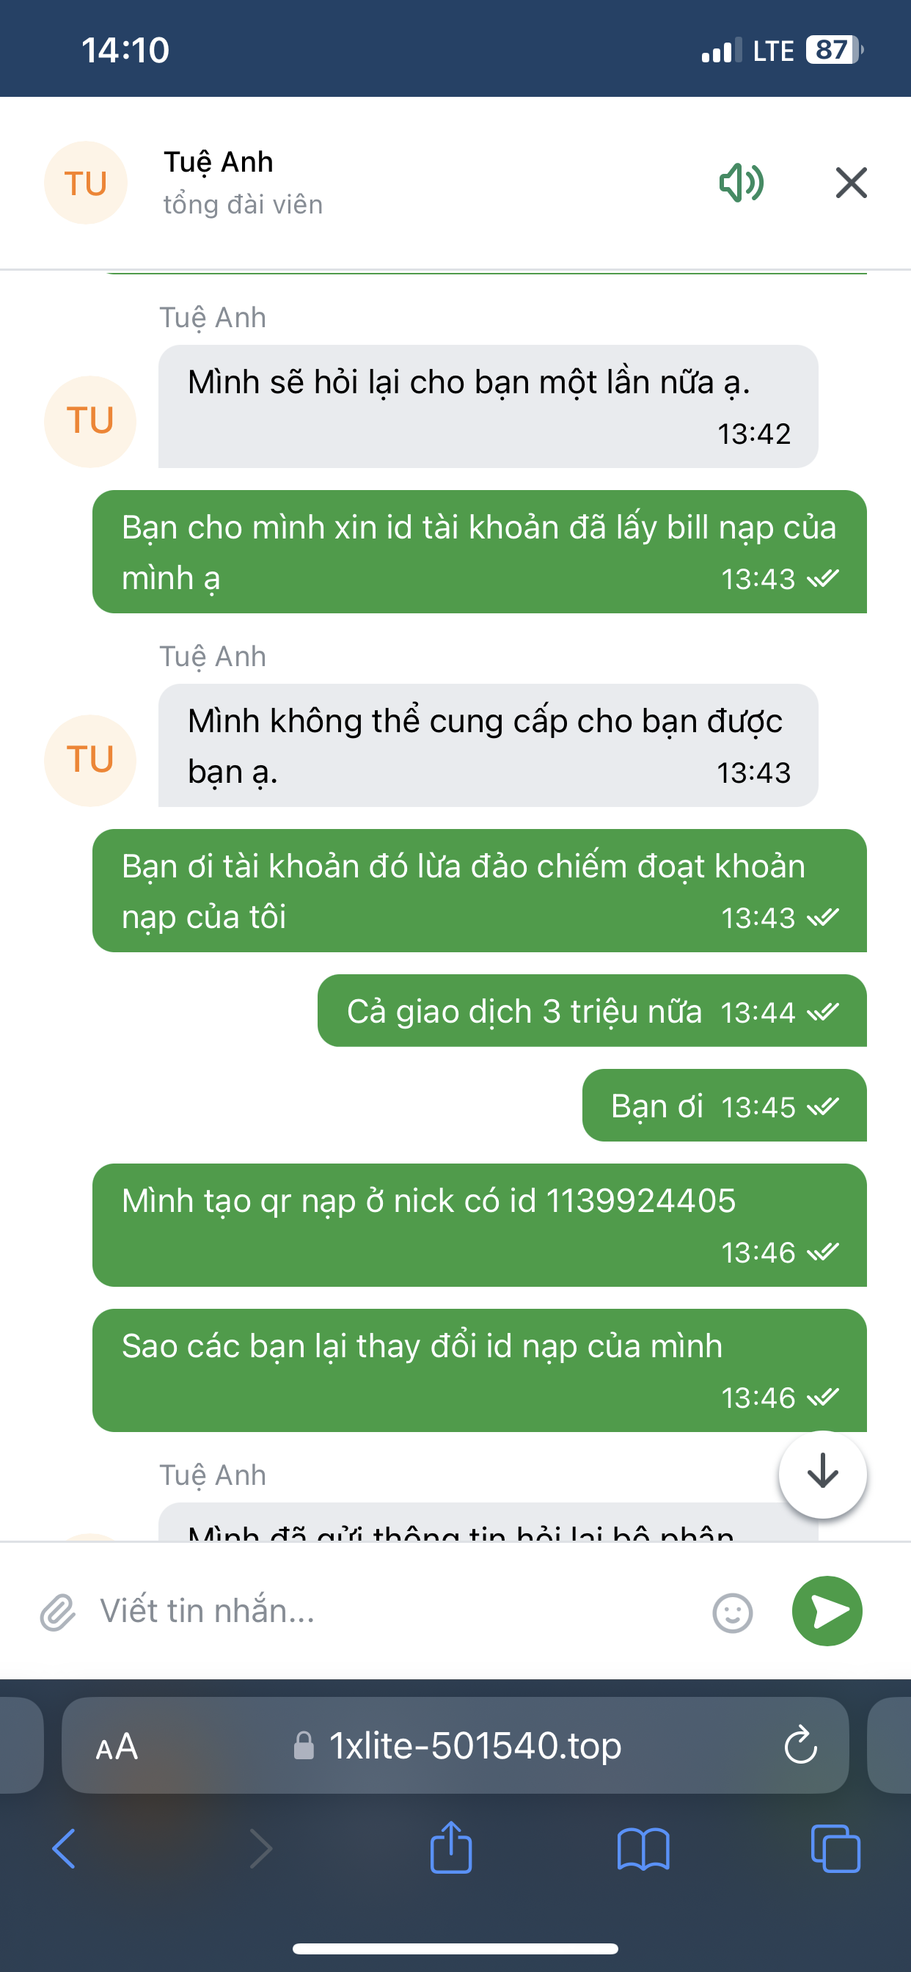This screenshot has height=1972, width=911.
Task: Tap message with id 1139924405
Action: click(x=479, y=1225)
